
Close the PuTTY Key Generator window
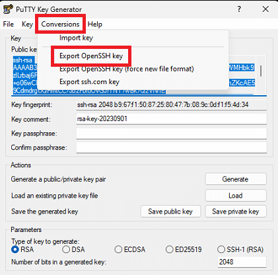[x=265, y=9]
